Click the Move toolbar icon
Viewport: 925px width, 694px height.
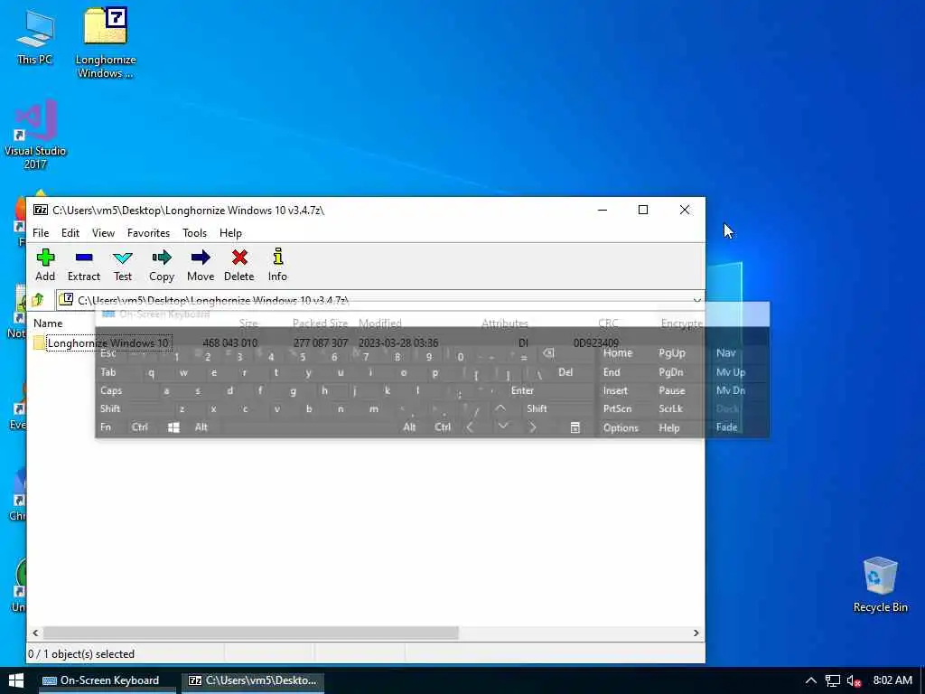click(201, 265)
